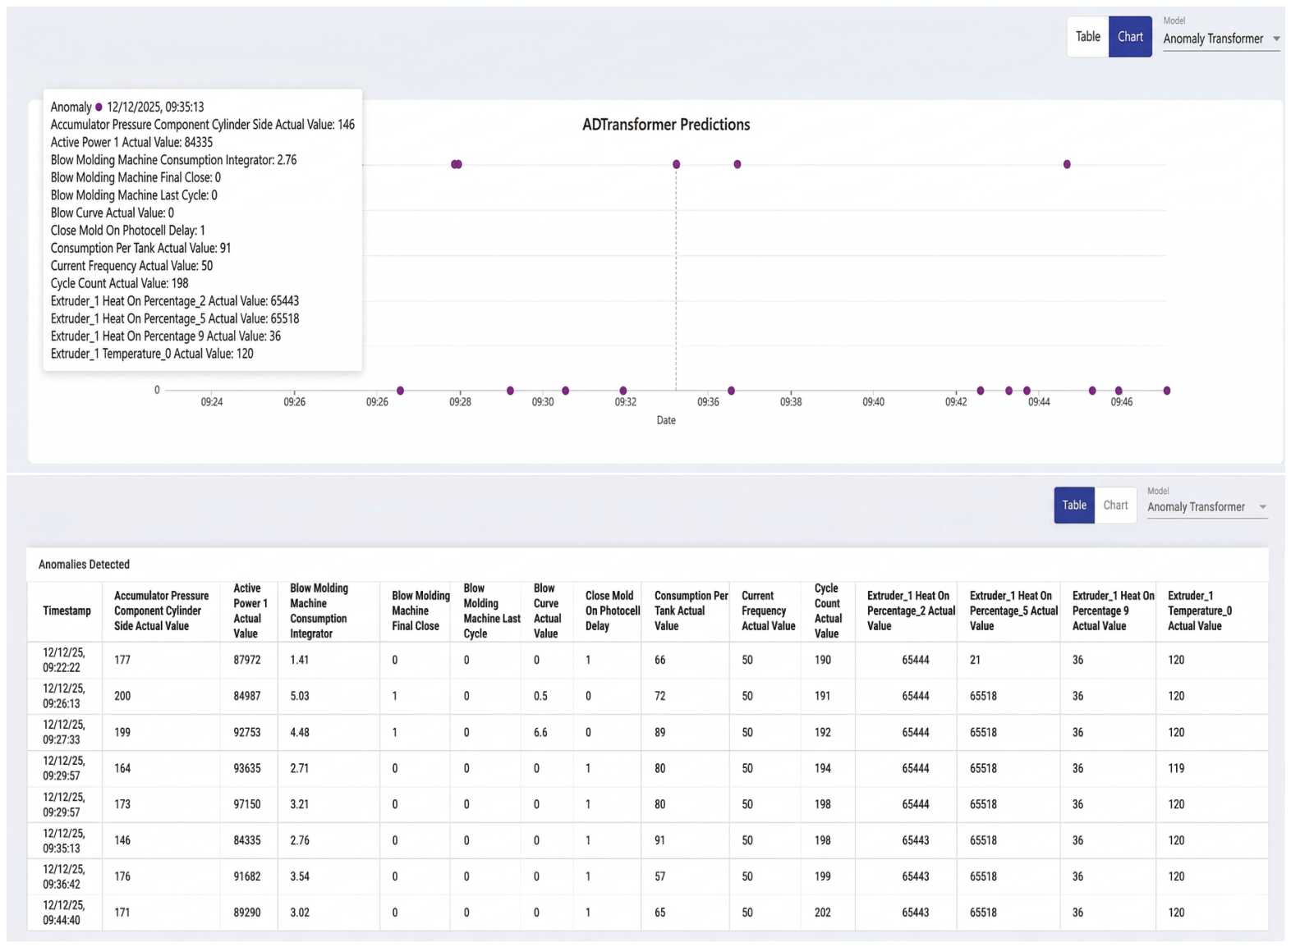1291x947 pixels.
Task: Click the Active Power 1 Actual Value header
Action: [x=250, y=611]
